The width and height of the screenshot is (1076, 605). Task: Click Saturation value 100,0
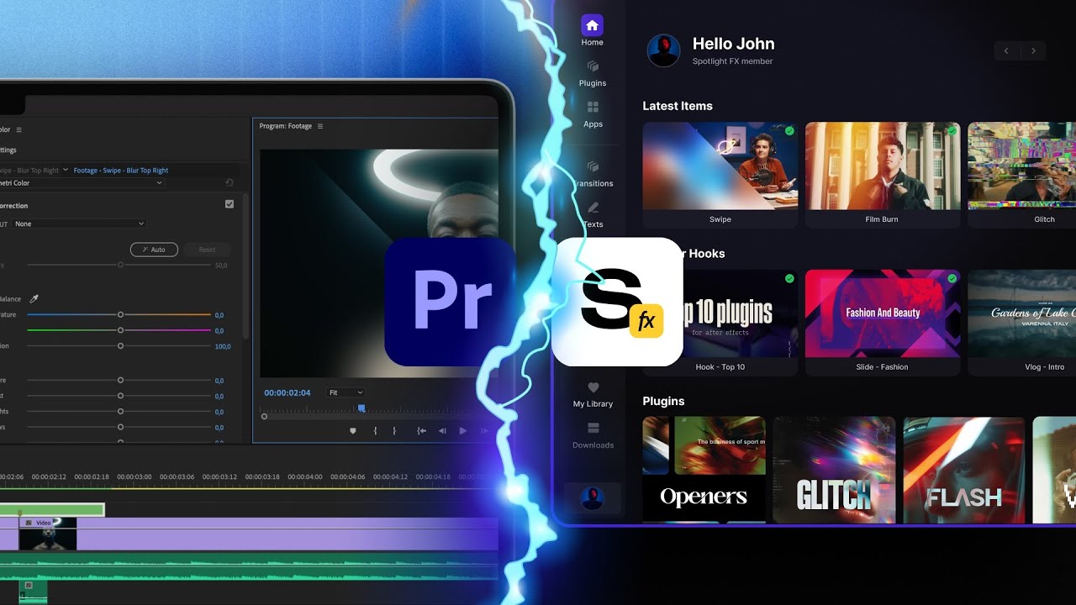pos(223,346)
